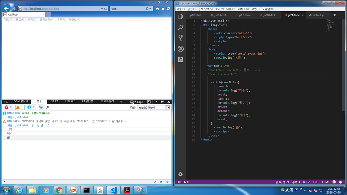Open the Extensions view in VS Code

(x=181, y=60)
